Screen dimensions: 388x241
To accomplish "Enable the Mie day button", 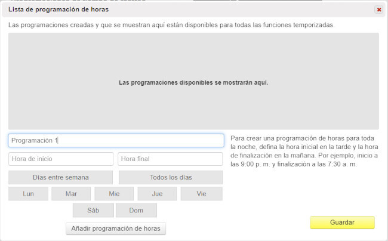I will (x=114, y=194).
